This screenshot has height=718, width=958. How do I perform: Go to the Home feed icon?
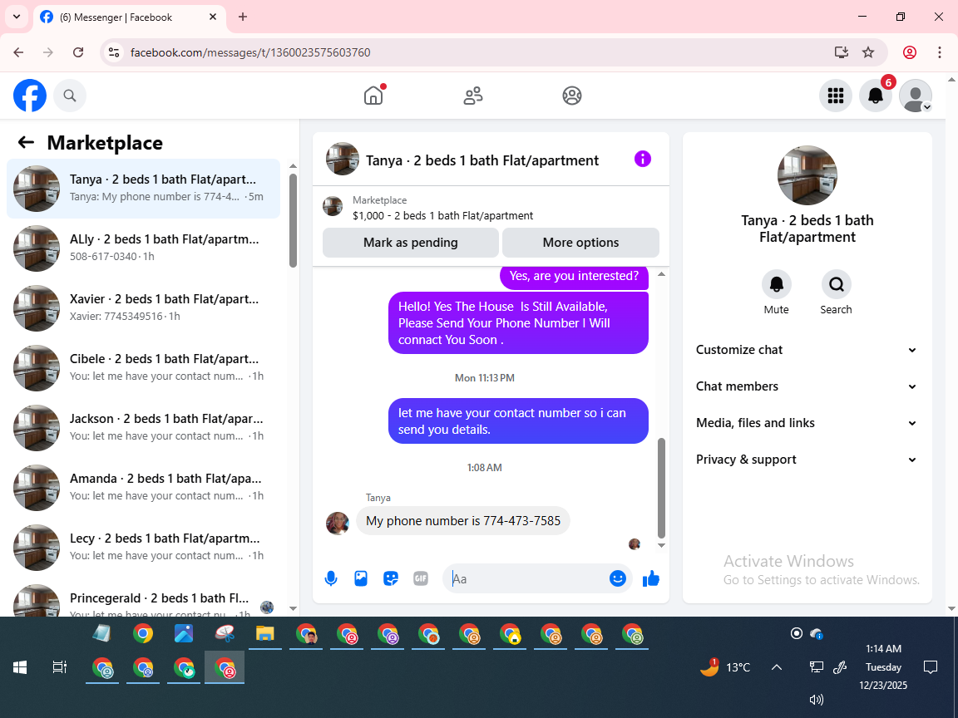pyautogui.click(x=373, y=96)
